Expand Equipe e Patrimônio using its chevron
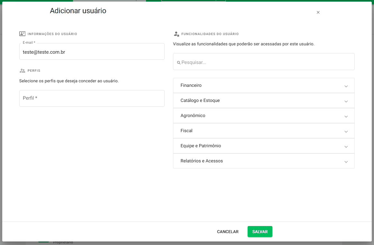 346,147
